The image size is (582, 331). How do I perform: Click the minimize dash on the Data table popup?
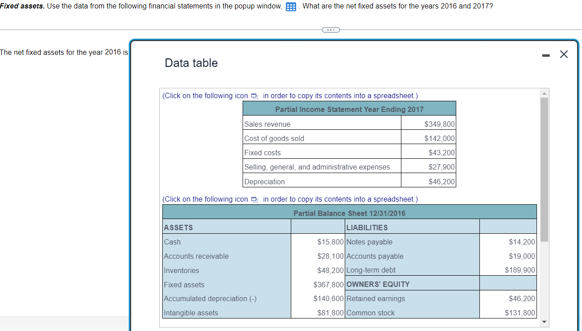pos(545,54)
